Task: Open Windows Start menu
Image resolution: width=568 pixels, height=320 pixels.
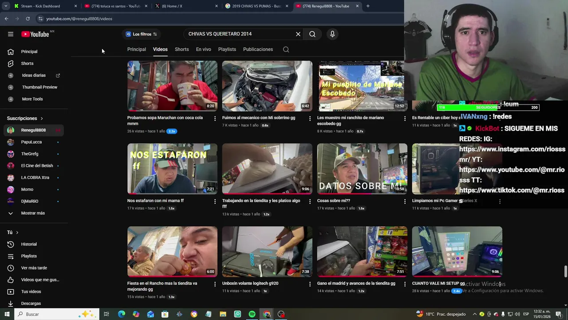Action: point(7,314)
